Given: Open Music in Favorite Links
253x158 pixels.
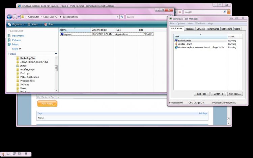Looking at the screenshot, I should 15,44.
